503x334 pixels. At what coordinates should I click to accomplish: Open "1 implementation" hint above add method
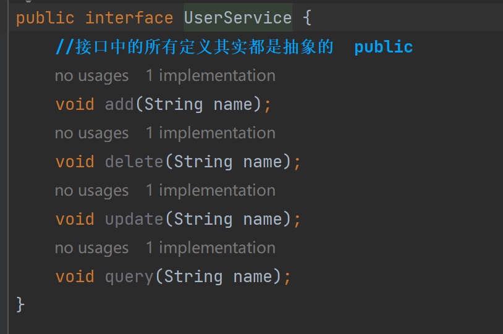click(211, 76)
